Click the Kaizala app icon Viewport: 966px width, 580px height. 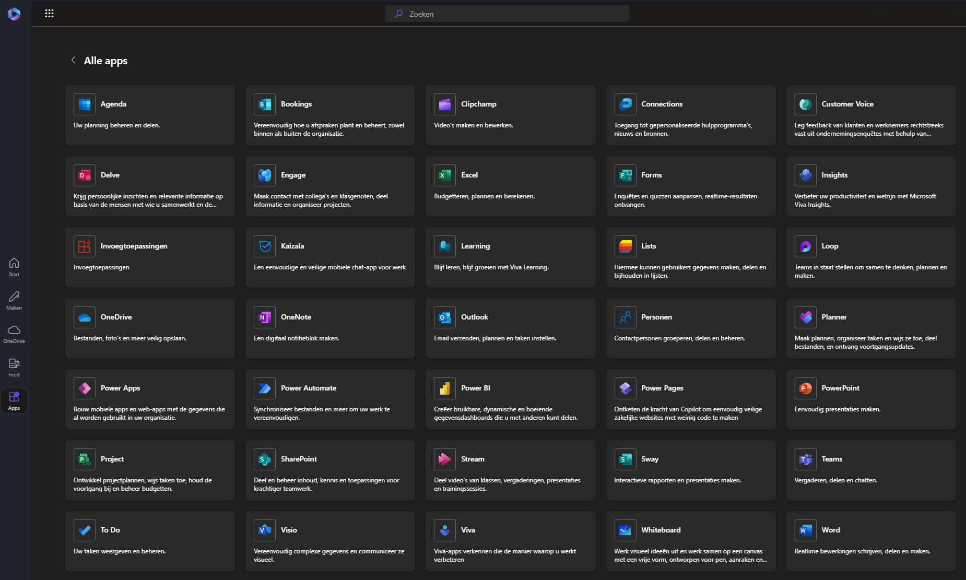point(265,246)
